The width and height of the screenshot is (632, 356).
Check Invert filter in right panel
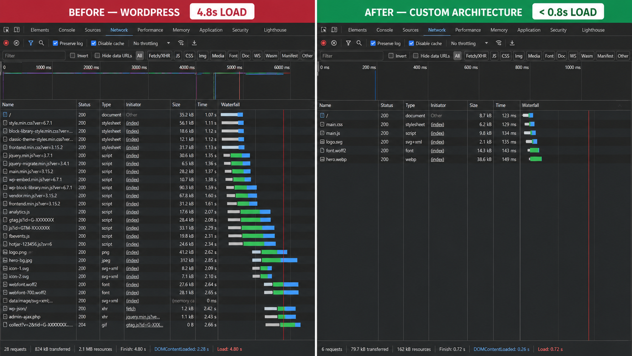[x=391, y=56]
